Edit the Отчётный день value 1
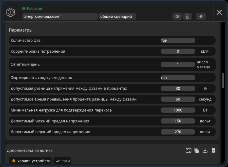228x167 pixels. 178,65
